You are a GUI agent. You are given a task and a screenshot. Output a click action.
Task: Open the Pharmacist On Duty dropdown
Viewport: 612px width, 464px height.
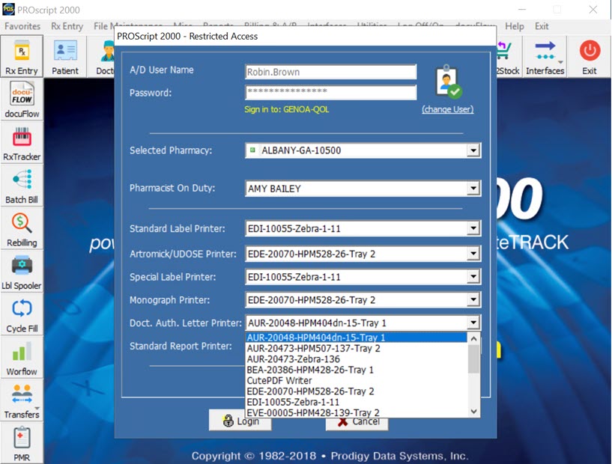(x=475, y=188)
